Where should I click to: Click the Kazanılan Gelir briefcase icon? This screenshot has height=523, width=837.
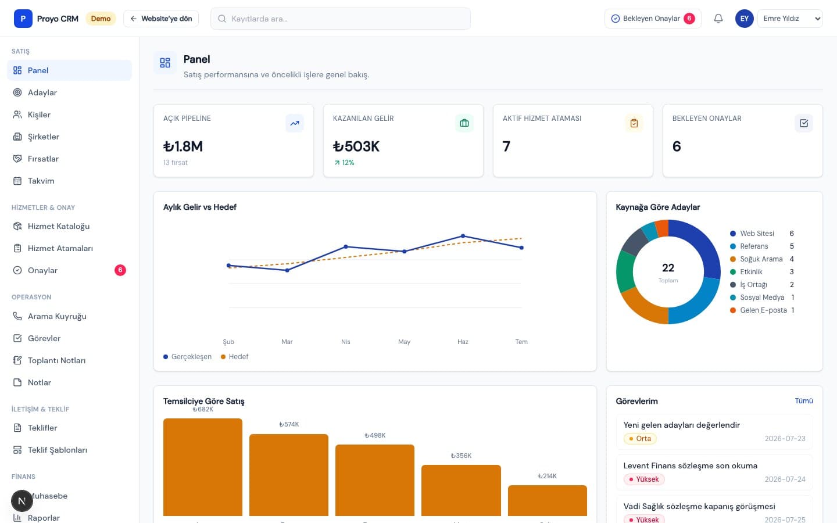[464, 123]
